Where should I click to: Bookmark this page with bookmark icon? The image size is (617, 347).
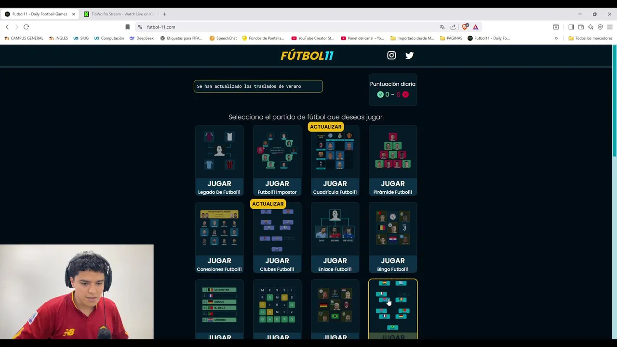point(127,27)
